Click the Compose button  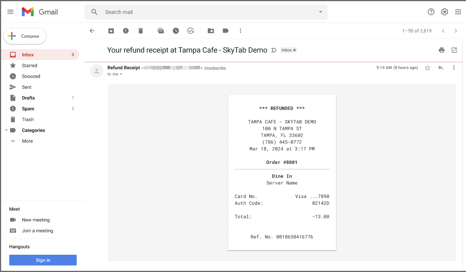coord(25,36)
